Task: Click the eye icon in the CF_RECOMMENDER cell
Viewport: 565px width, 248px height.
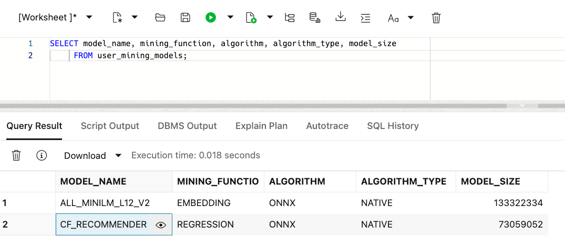Action: [x=161, y=225]
